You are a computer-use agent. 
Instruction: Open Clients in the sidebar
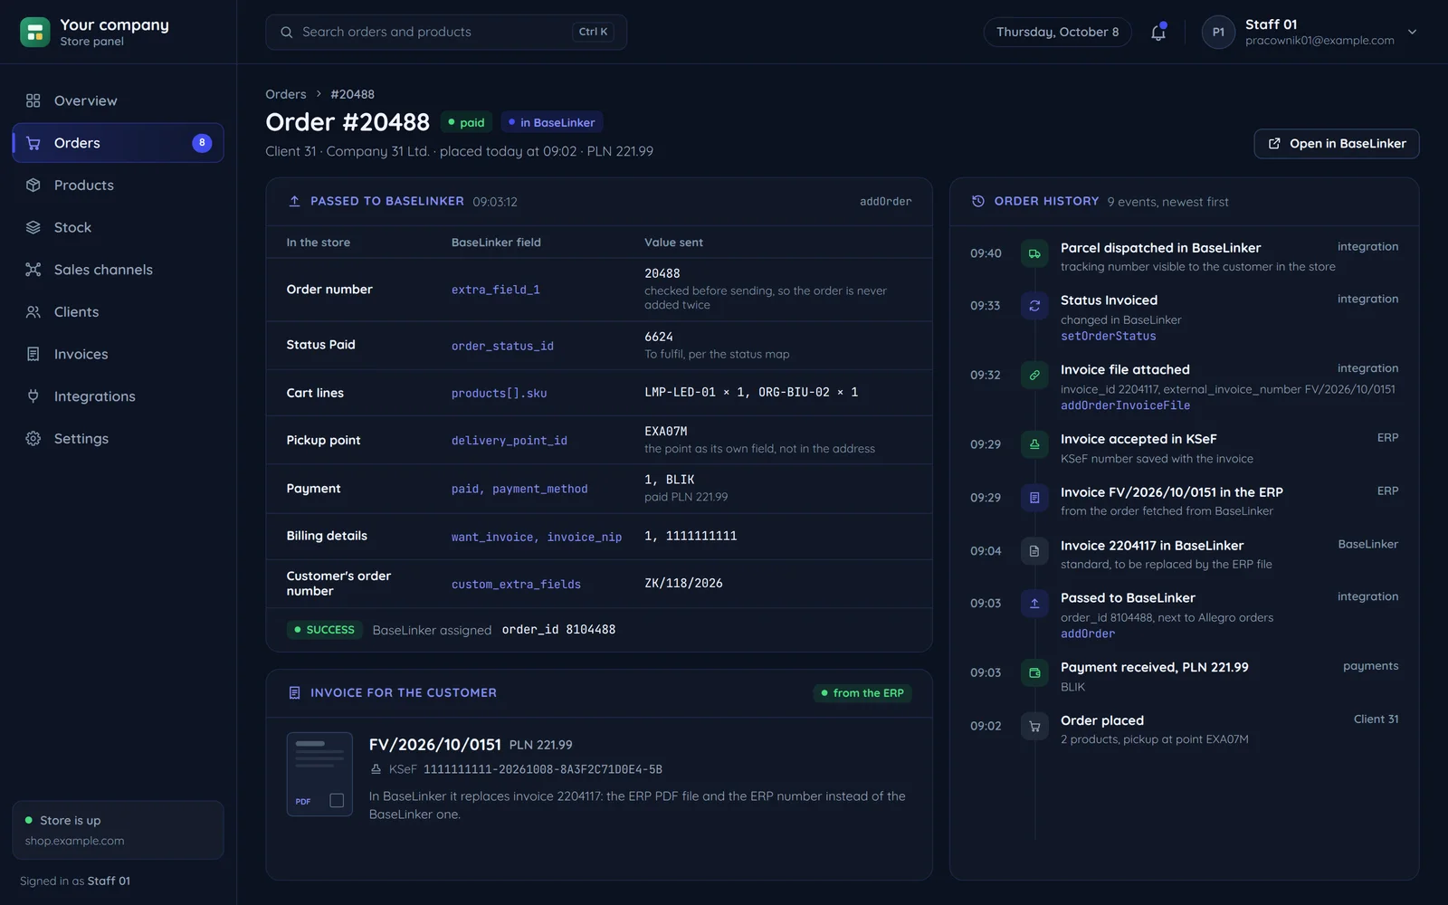click(118, 312)
